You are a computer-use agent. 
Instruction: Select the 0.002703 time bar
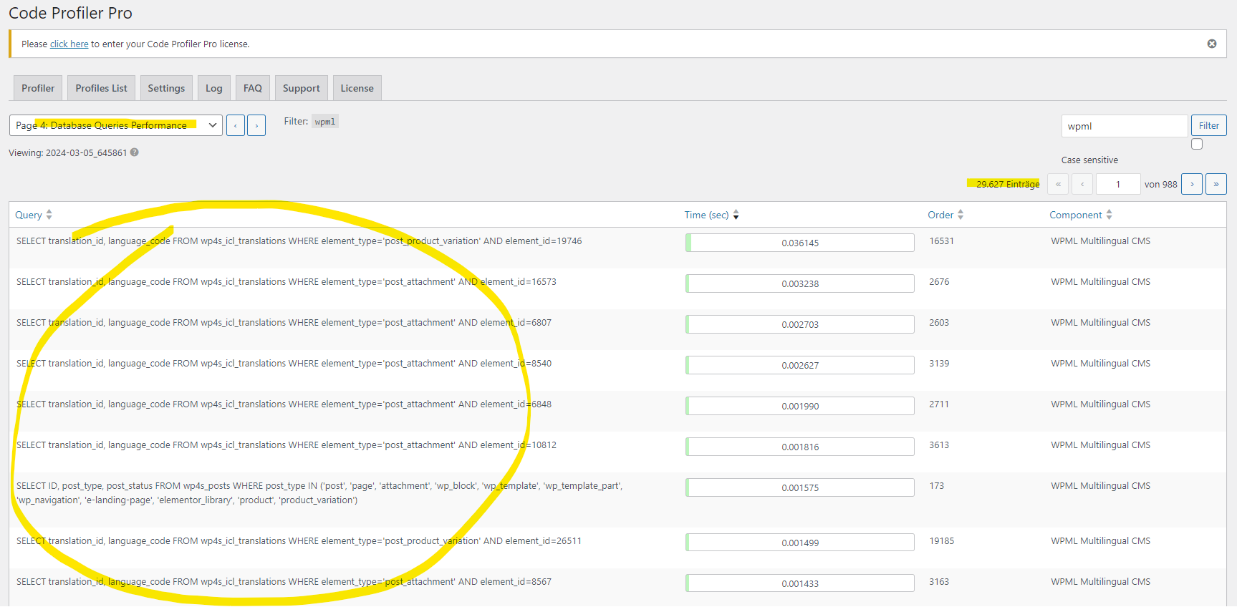(800, 324)
